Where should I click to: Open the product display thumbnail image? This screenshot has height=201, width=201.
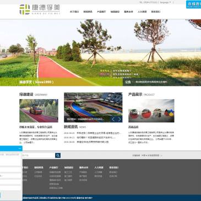click(x=151, y=111)
